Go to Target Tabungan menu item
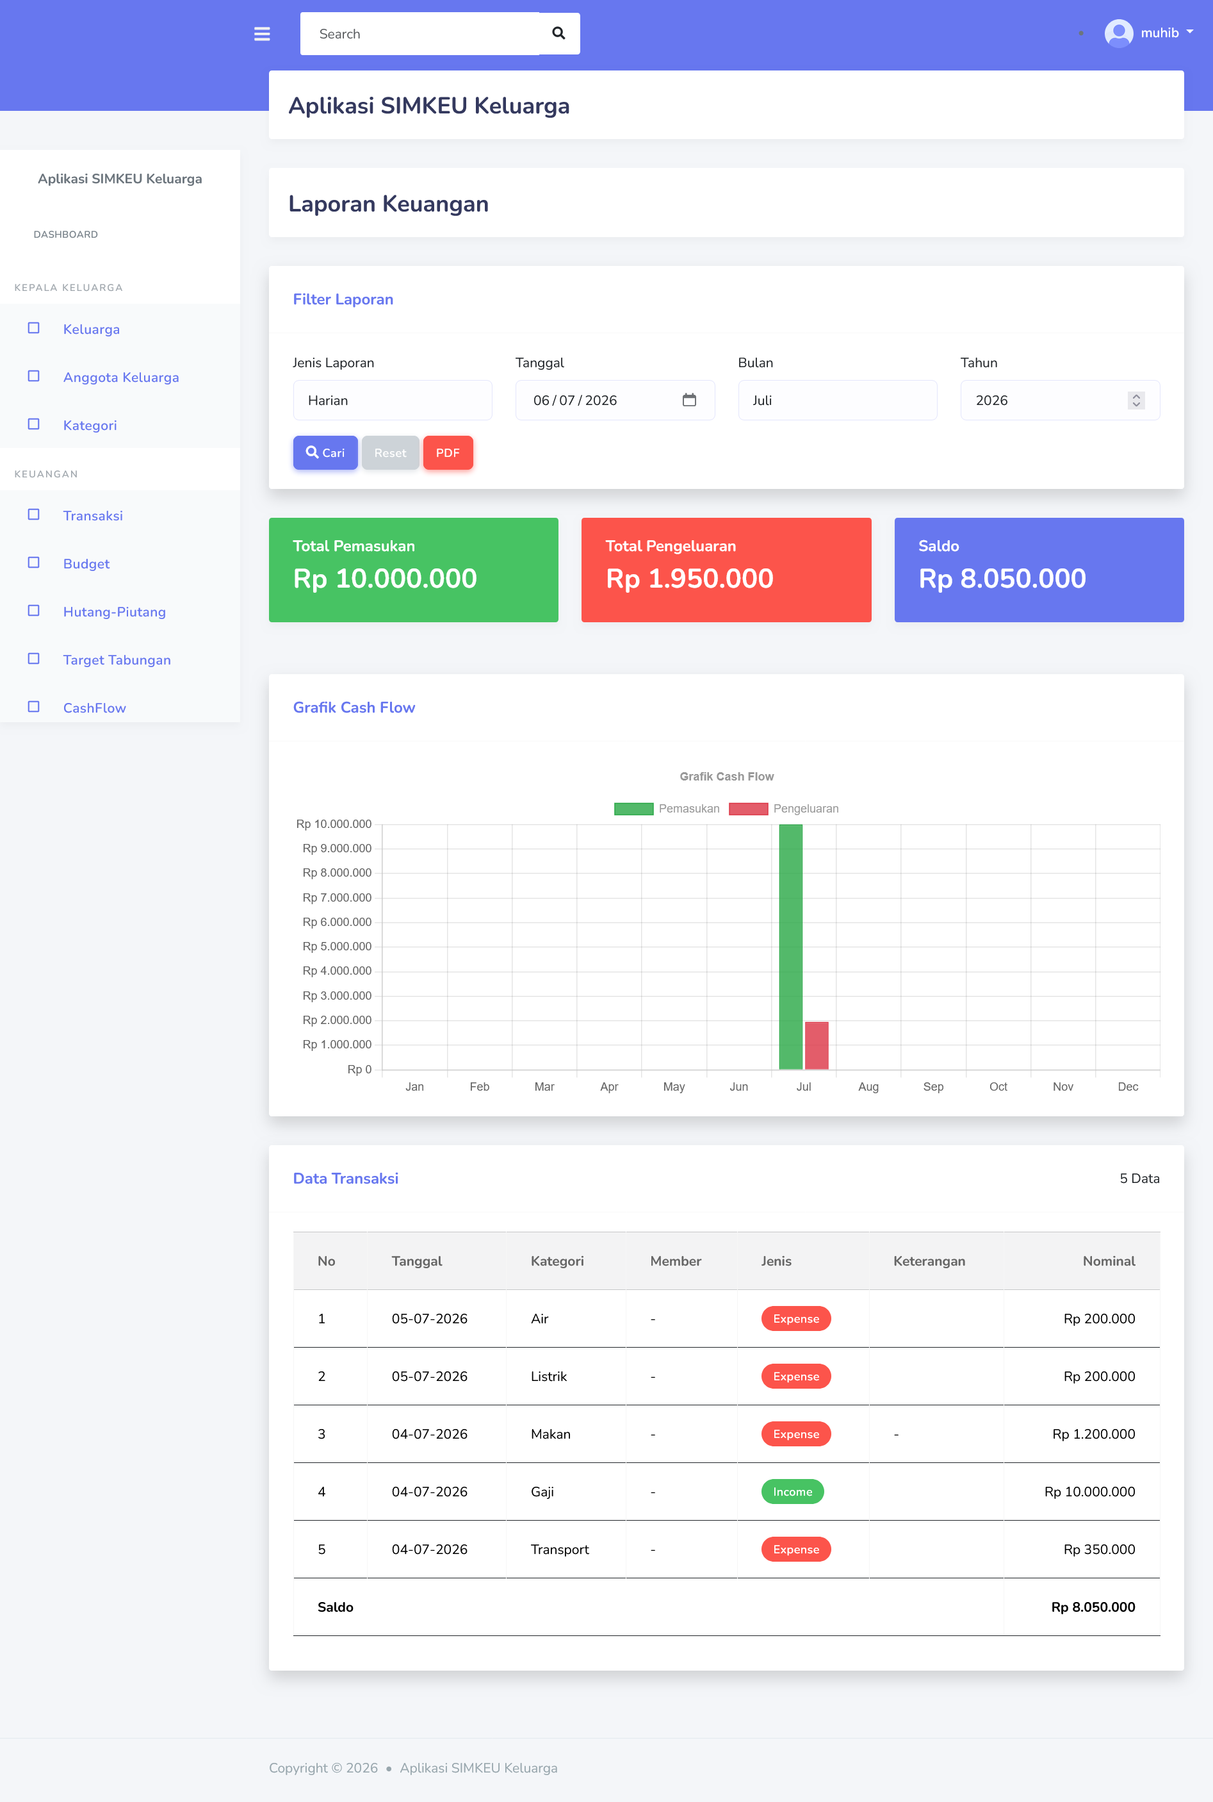 (117, 660)
